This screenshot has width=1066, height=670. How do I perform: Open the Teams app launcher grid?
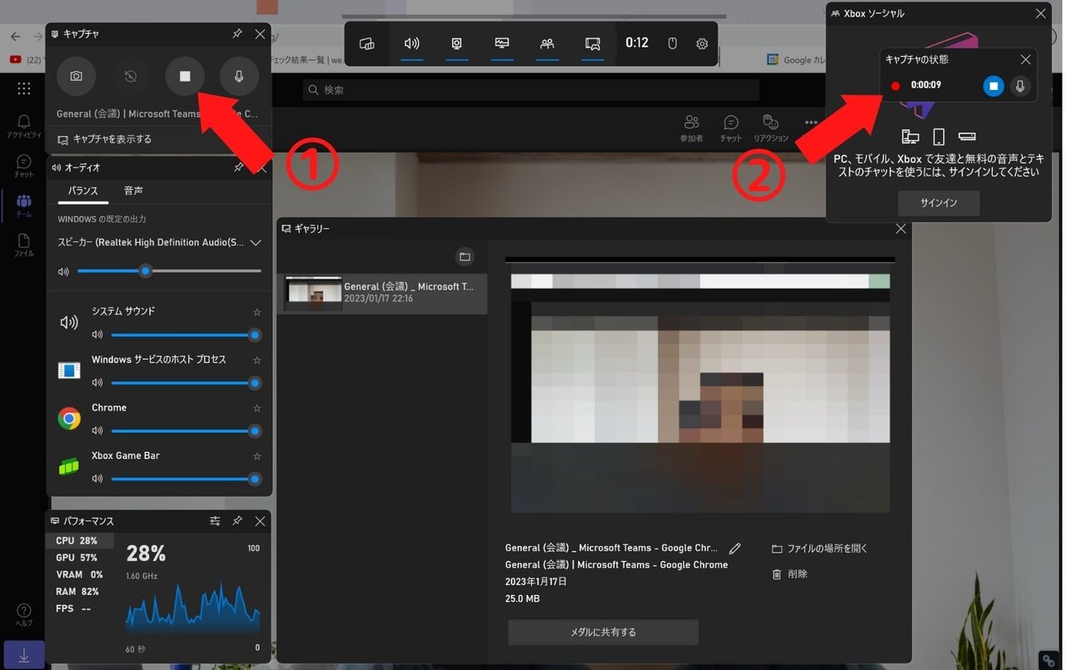[x=23, y=88]
